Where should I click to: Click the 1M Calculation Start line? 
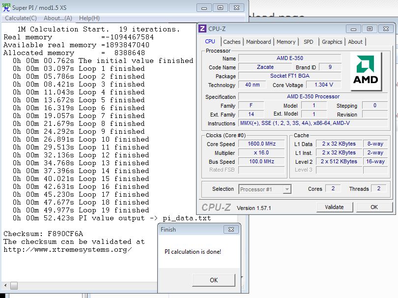point(98,29)
